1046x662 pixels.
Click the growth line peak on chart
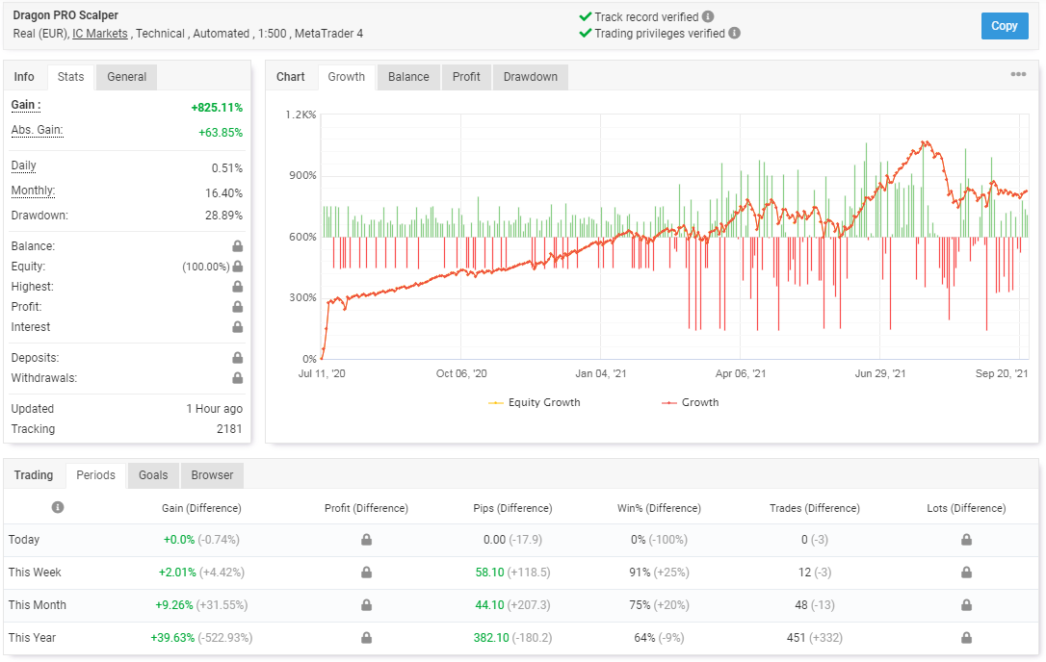point(924,142)
